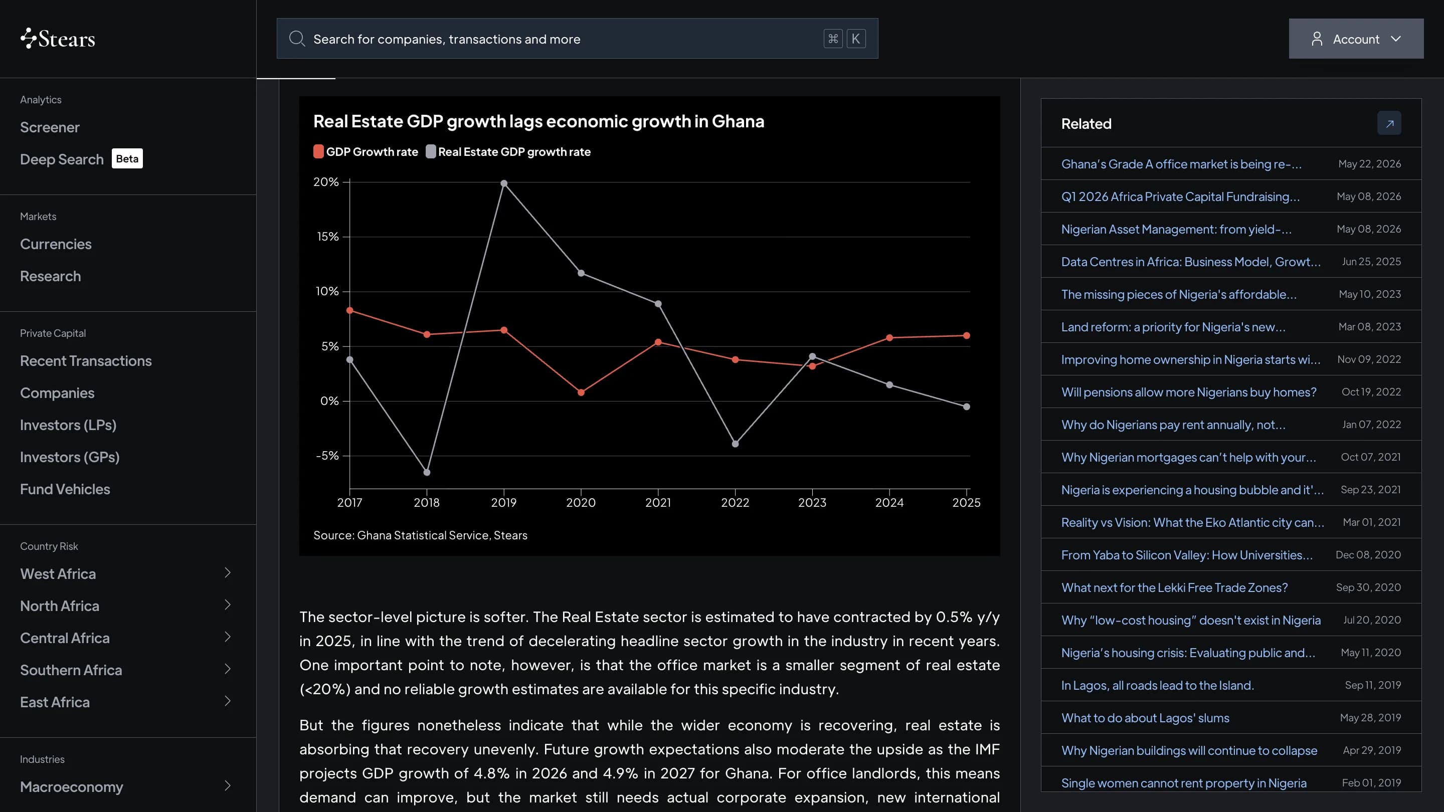Open What to do about Lagos' slums

1145,718
